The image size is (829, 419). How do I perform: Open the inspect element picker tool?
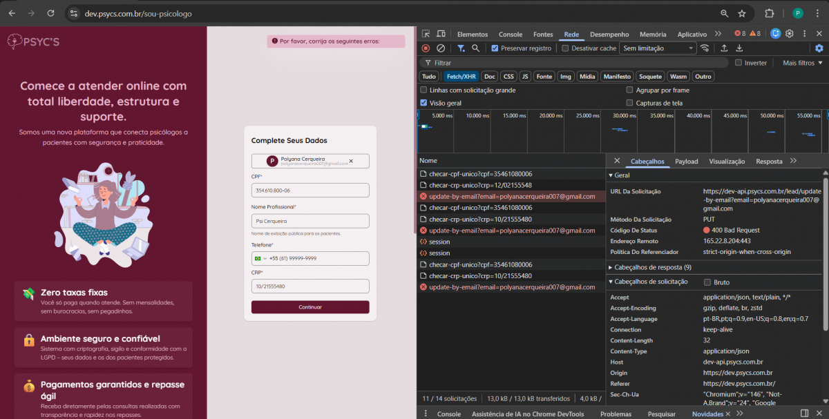(426, 34)
